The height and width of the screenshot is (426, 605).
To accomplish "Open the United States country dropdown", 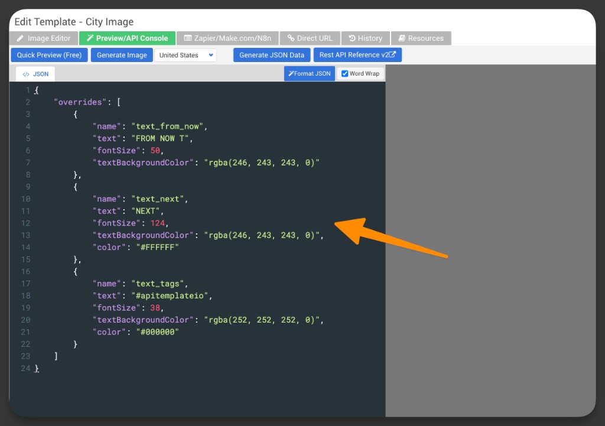I will point(183,55).
